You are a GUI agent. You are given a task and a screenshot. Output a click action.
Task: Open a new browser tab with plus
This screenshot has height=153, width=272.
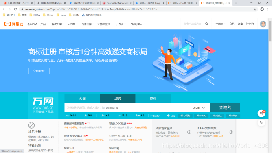point(236,3)
